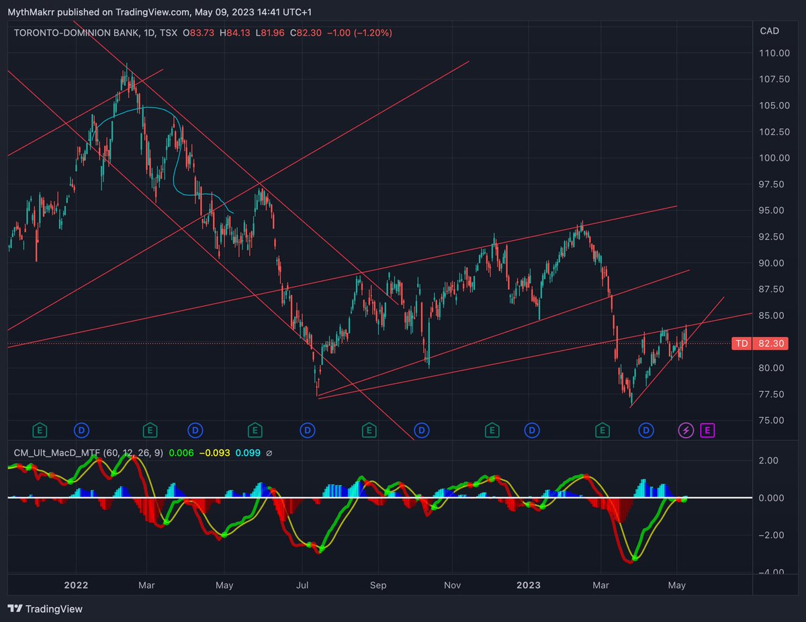
Task: Open the earnings E marker above the Mar 2022 label
Action: tap(150, 429)
